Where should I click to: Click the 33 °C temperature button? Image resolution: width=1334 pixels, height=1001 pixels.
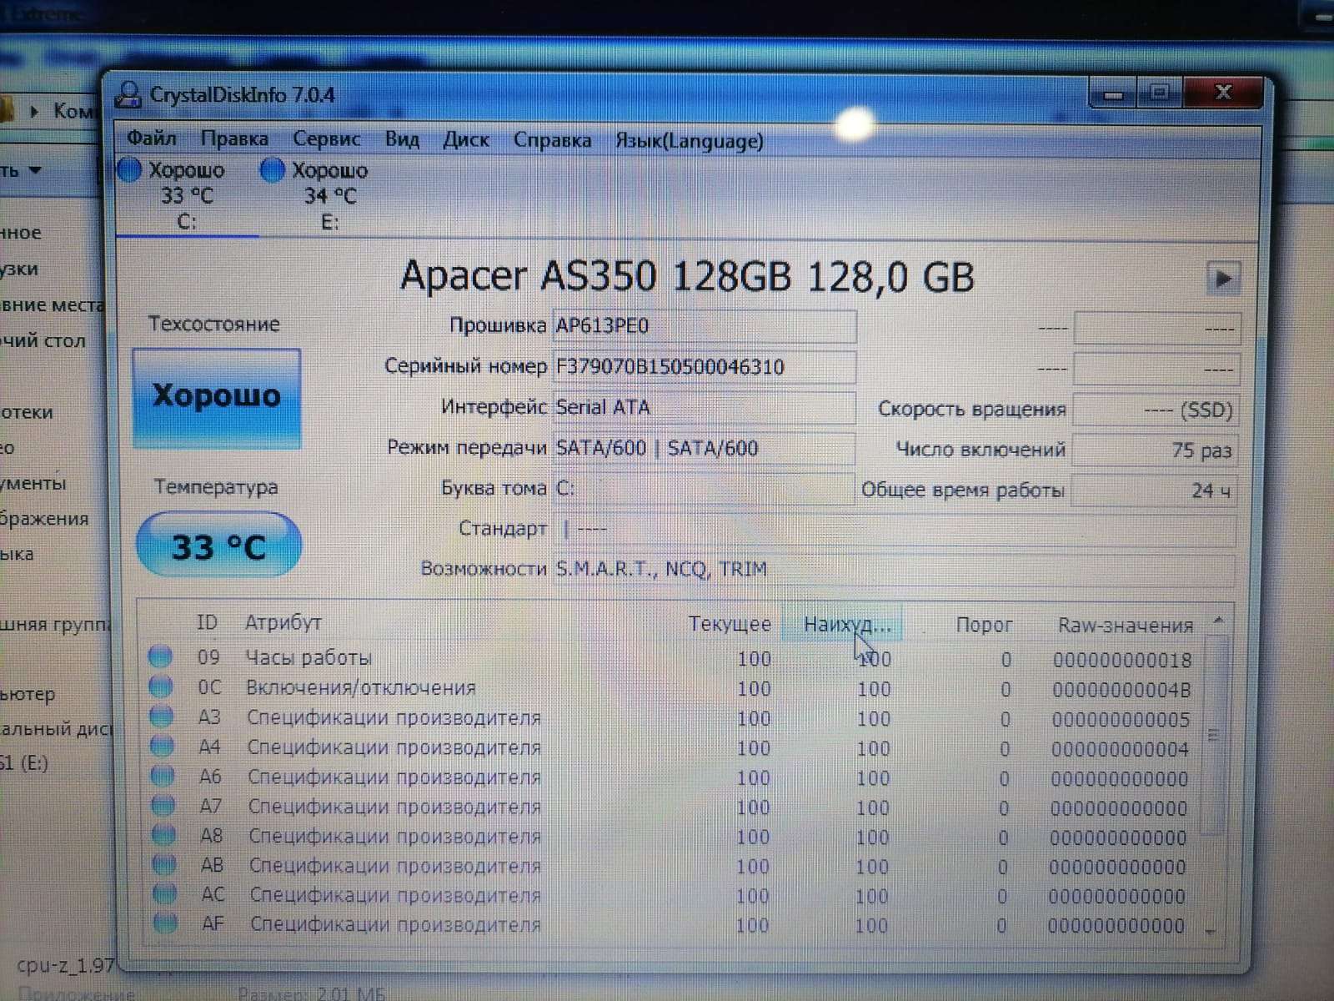pyautogui.click(x=218, y=546)
